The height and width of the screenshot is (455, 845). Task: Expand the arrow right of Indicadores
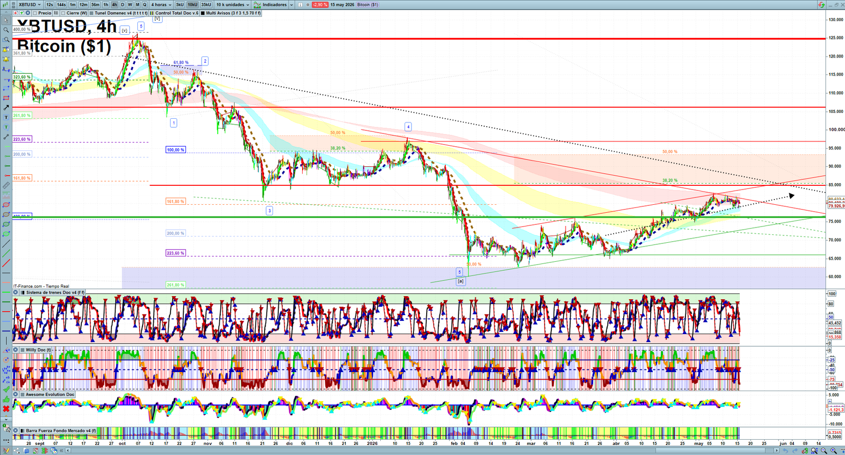291,5
